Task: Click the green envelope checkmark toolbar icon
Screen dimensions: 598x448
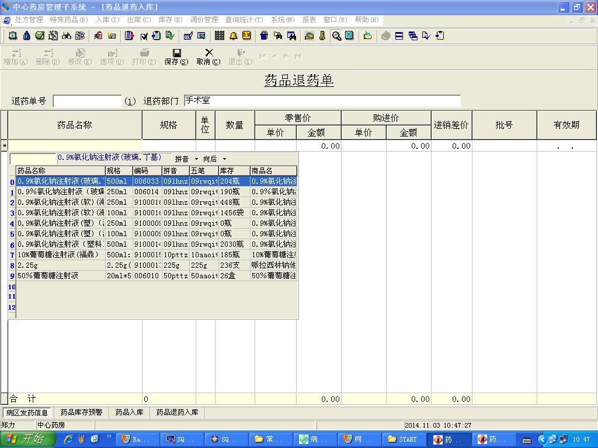Action: coord(40,36)
